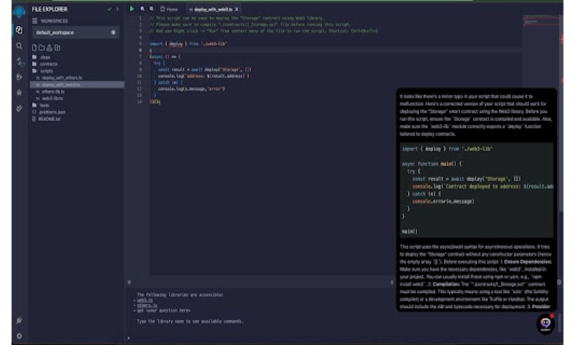Click the Workspaces hamburger menu icon
This screenshot has height=345, width=575.
[x=35, y=21]
